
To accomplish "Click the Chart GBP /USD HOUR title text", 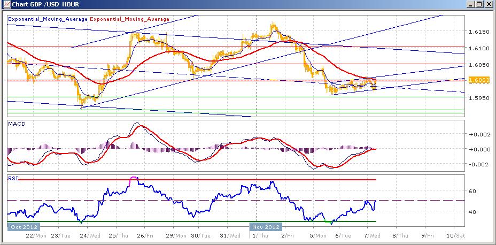I will (45, 4).
